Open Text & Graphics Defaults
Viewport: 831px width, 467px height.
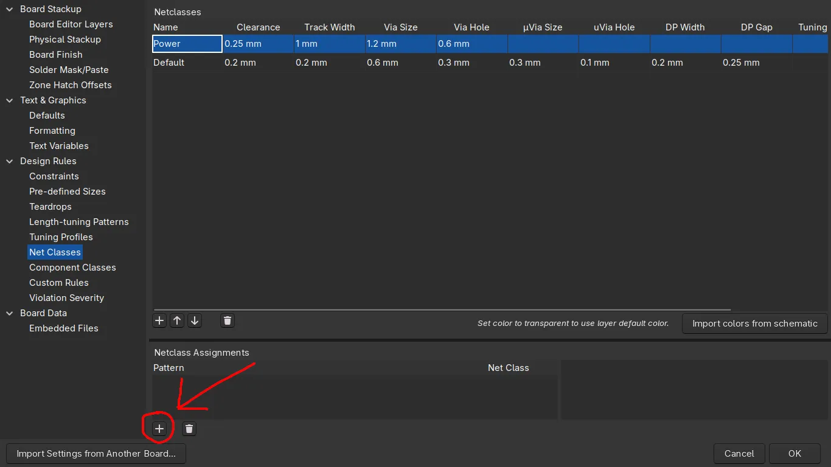(x=47, y=116)
